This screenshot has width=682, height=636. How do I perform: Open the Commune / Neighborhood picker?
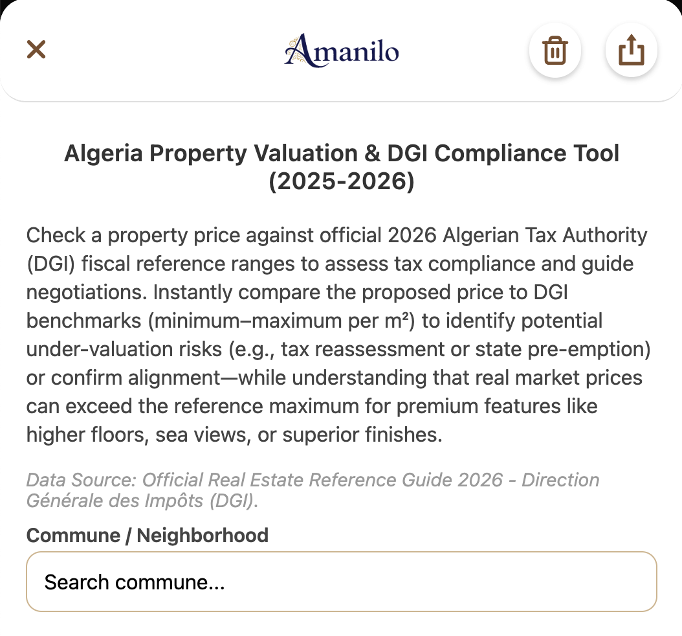pyautogui.click(x=341, y=581)
